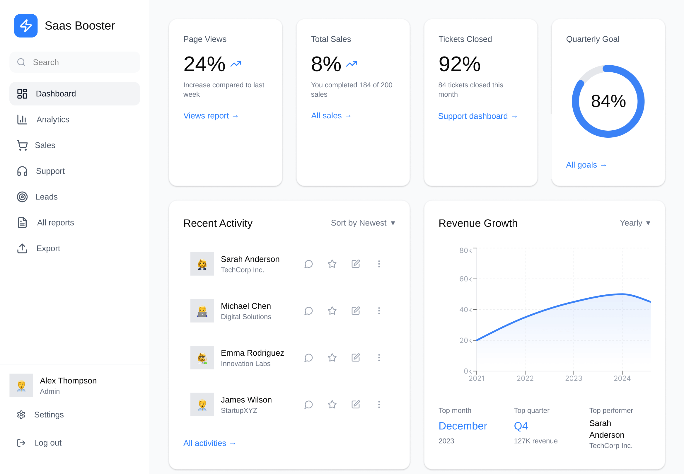The image size is (684, 474).
Task: Open the Views report link
Action: 210,115
